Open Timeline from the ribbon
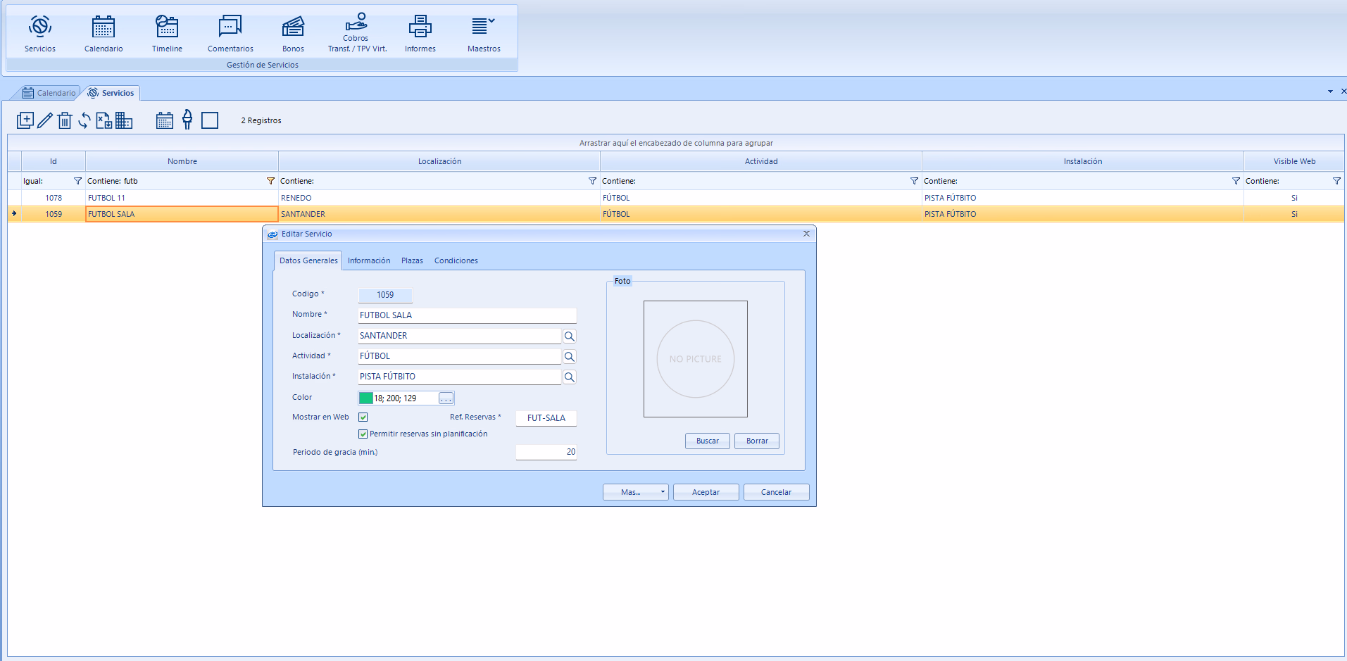The height and width of the screenshot is (661, 1347). (167, 34)
